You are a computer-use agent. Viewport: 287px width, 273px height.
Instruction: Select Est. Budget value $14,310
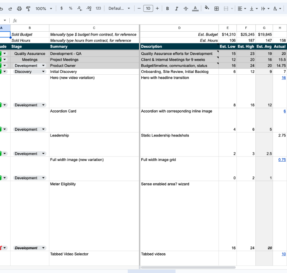click(x=227, y=34)
